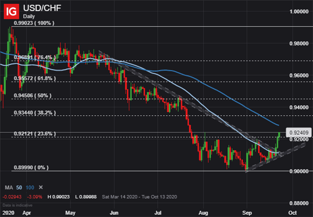The width and height of the screenshot is (313, 217).
Task: Click the 0.92409 current price tag
Action: [x=298, y=132]
